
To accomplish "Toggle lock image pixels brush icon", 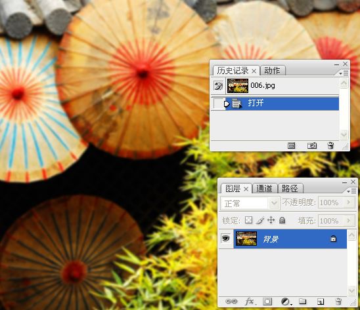I will point(260,220).
